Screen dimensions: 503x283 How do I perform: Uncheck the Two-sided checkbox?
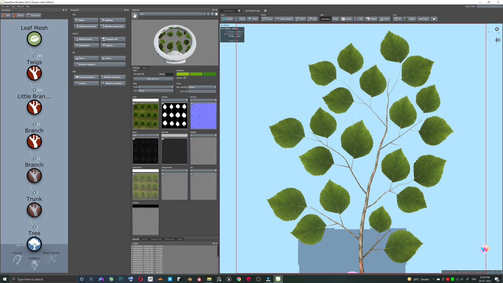[143, 74]
